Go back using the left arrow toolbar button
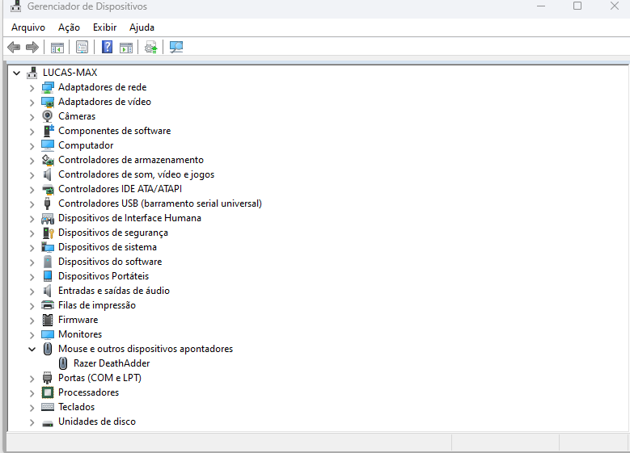This screenshot has height=453, width=630. pos(14,48)
